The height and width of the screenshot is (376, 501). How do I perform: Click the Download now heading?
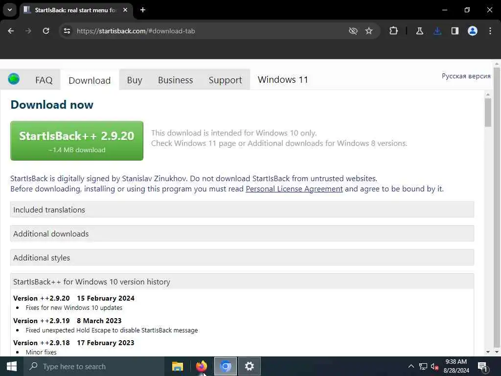tap(52, 105)
